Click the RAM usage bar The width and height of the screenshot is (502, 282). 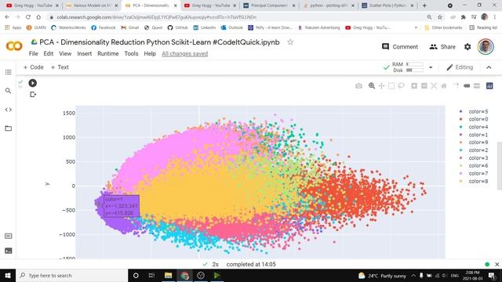point(415,64)
